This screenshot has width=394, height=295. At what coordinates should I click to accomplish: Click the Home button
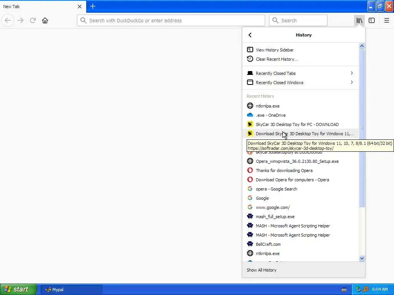[x=45, y=20]
